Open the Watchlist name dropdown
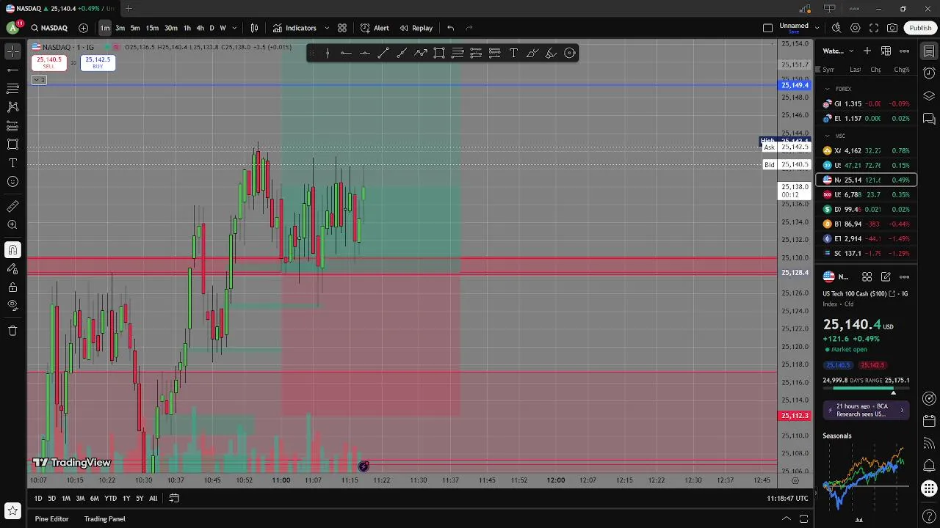This screenshot has width=940, height=528. pos(837,51)
